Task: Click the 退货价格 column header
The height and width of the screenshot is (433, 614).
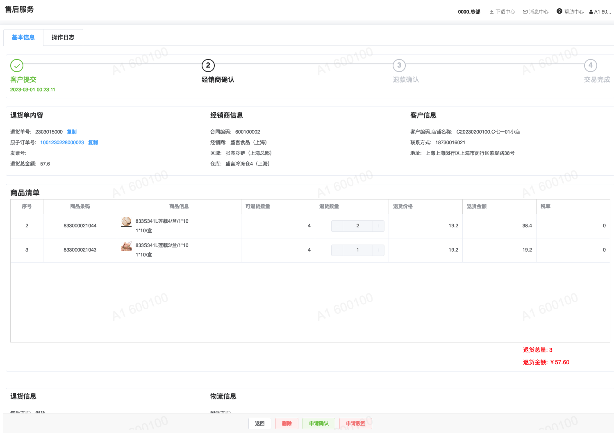Action: pyautogui.click(x=425, y=206)
